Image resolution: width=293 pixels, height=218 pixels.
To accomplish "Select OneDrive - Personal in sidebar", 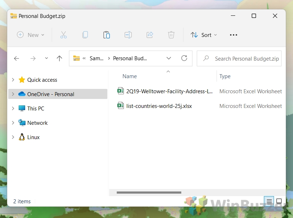I will point(58,94).
